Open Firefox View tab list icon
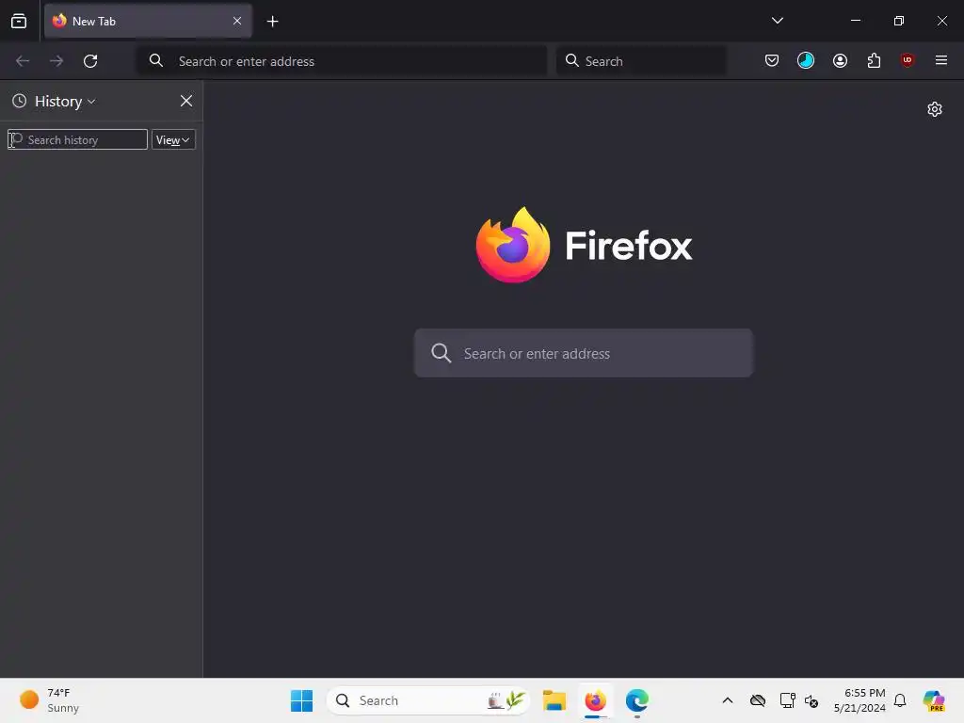964x723 pixels. [x=19, y=21]
